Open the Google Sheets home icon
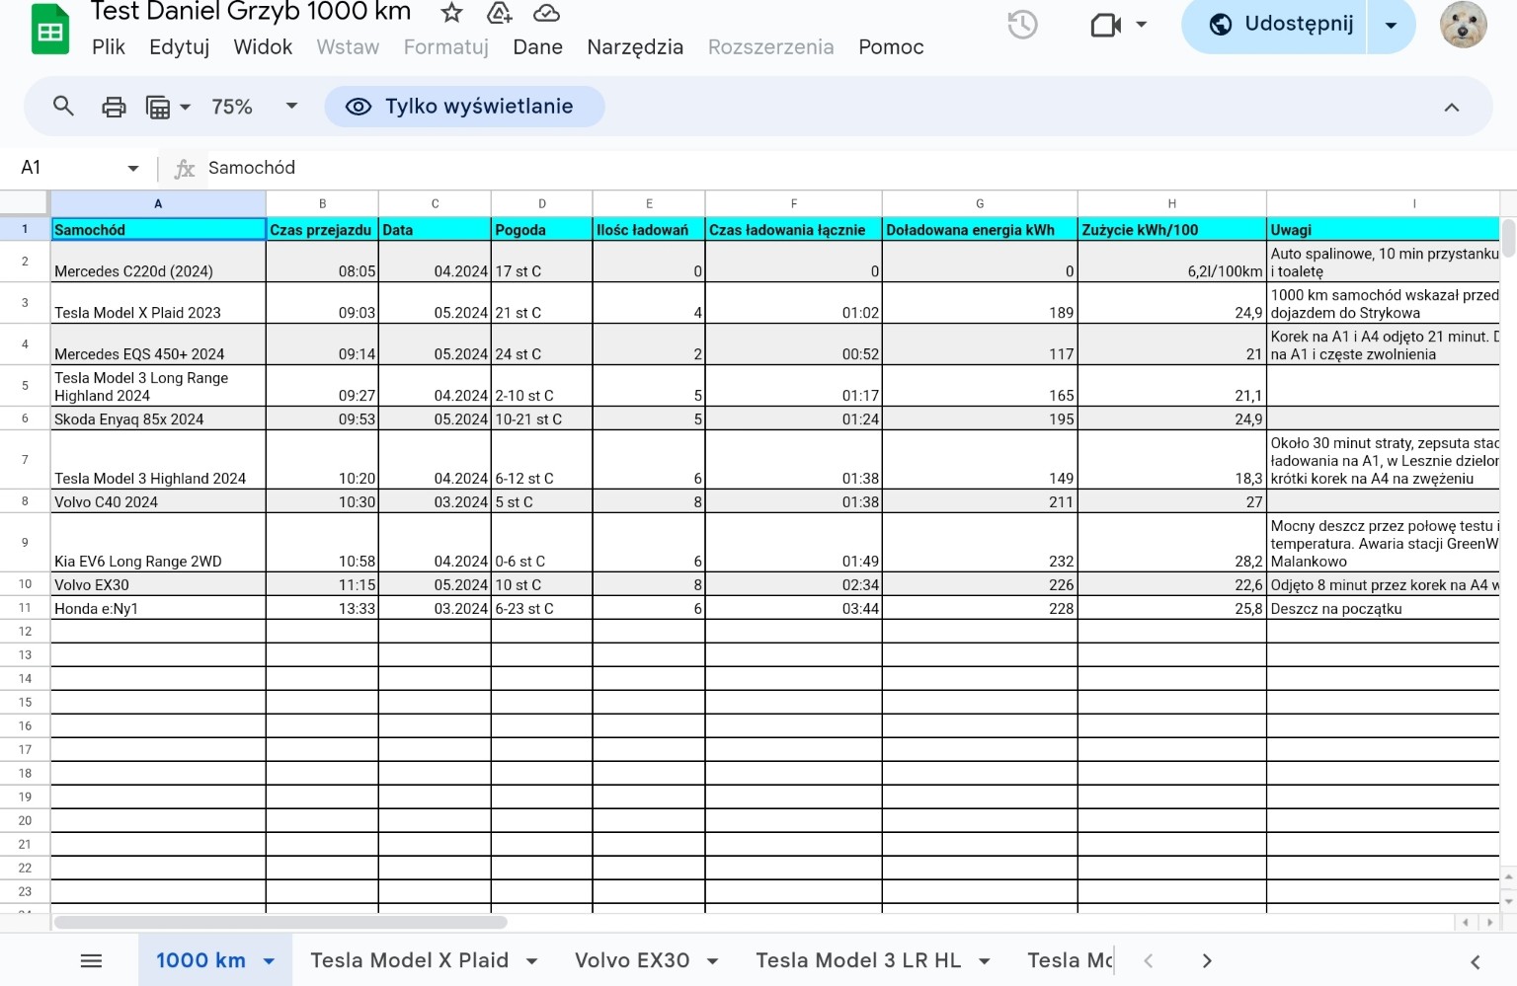The height and width of the screenshot is (986, 1517). tap(49, 30)
